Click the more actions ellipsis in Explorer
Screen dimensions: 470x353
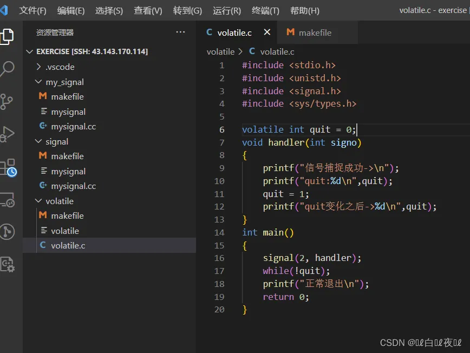pos(180,32)
